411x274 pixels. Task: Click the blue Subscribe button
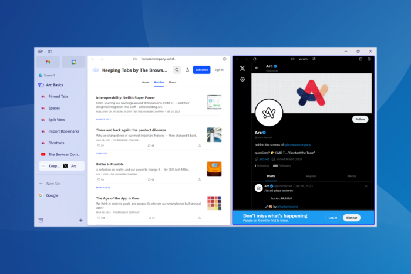coord(201,70)
